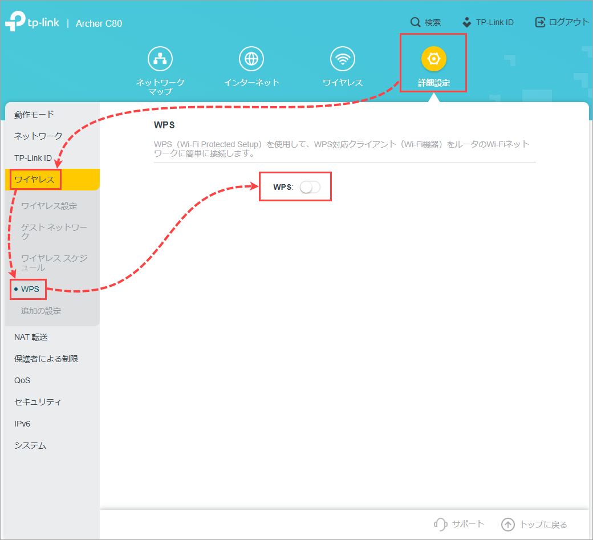Select the Wireless Wi-Fi icon

[343, 59]
